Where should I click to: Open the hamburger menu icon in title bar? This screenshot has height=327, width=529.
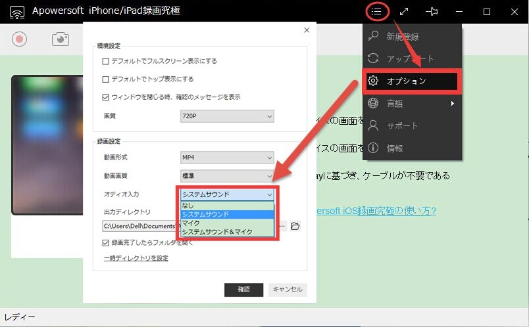pyautogui.click(x=376, y=11)
